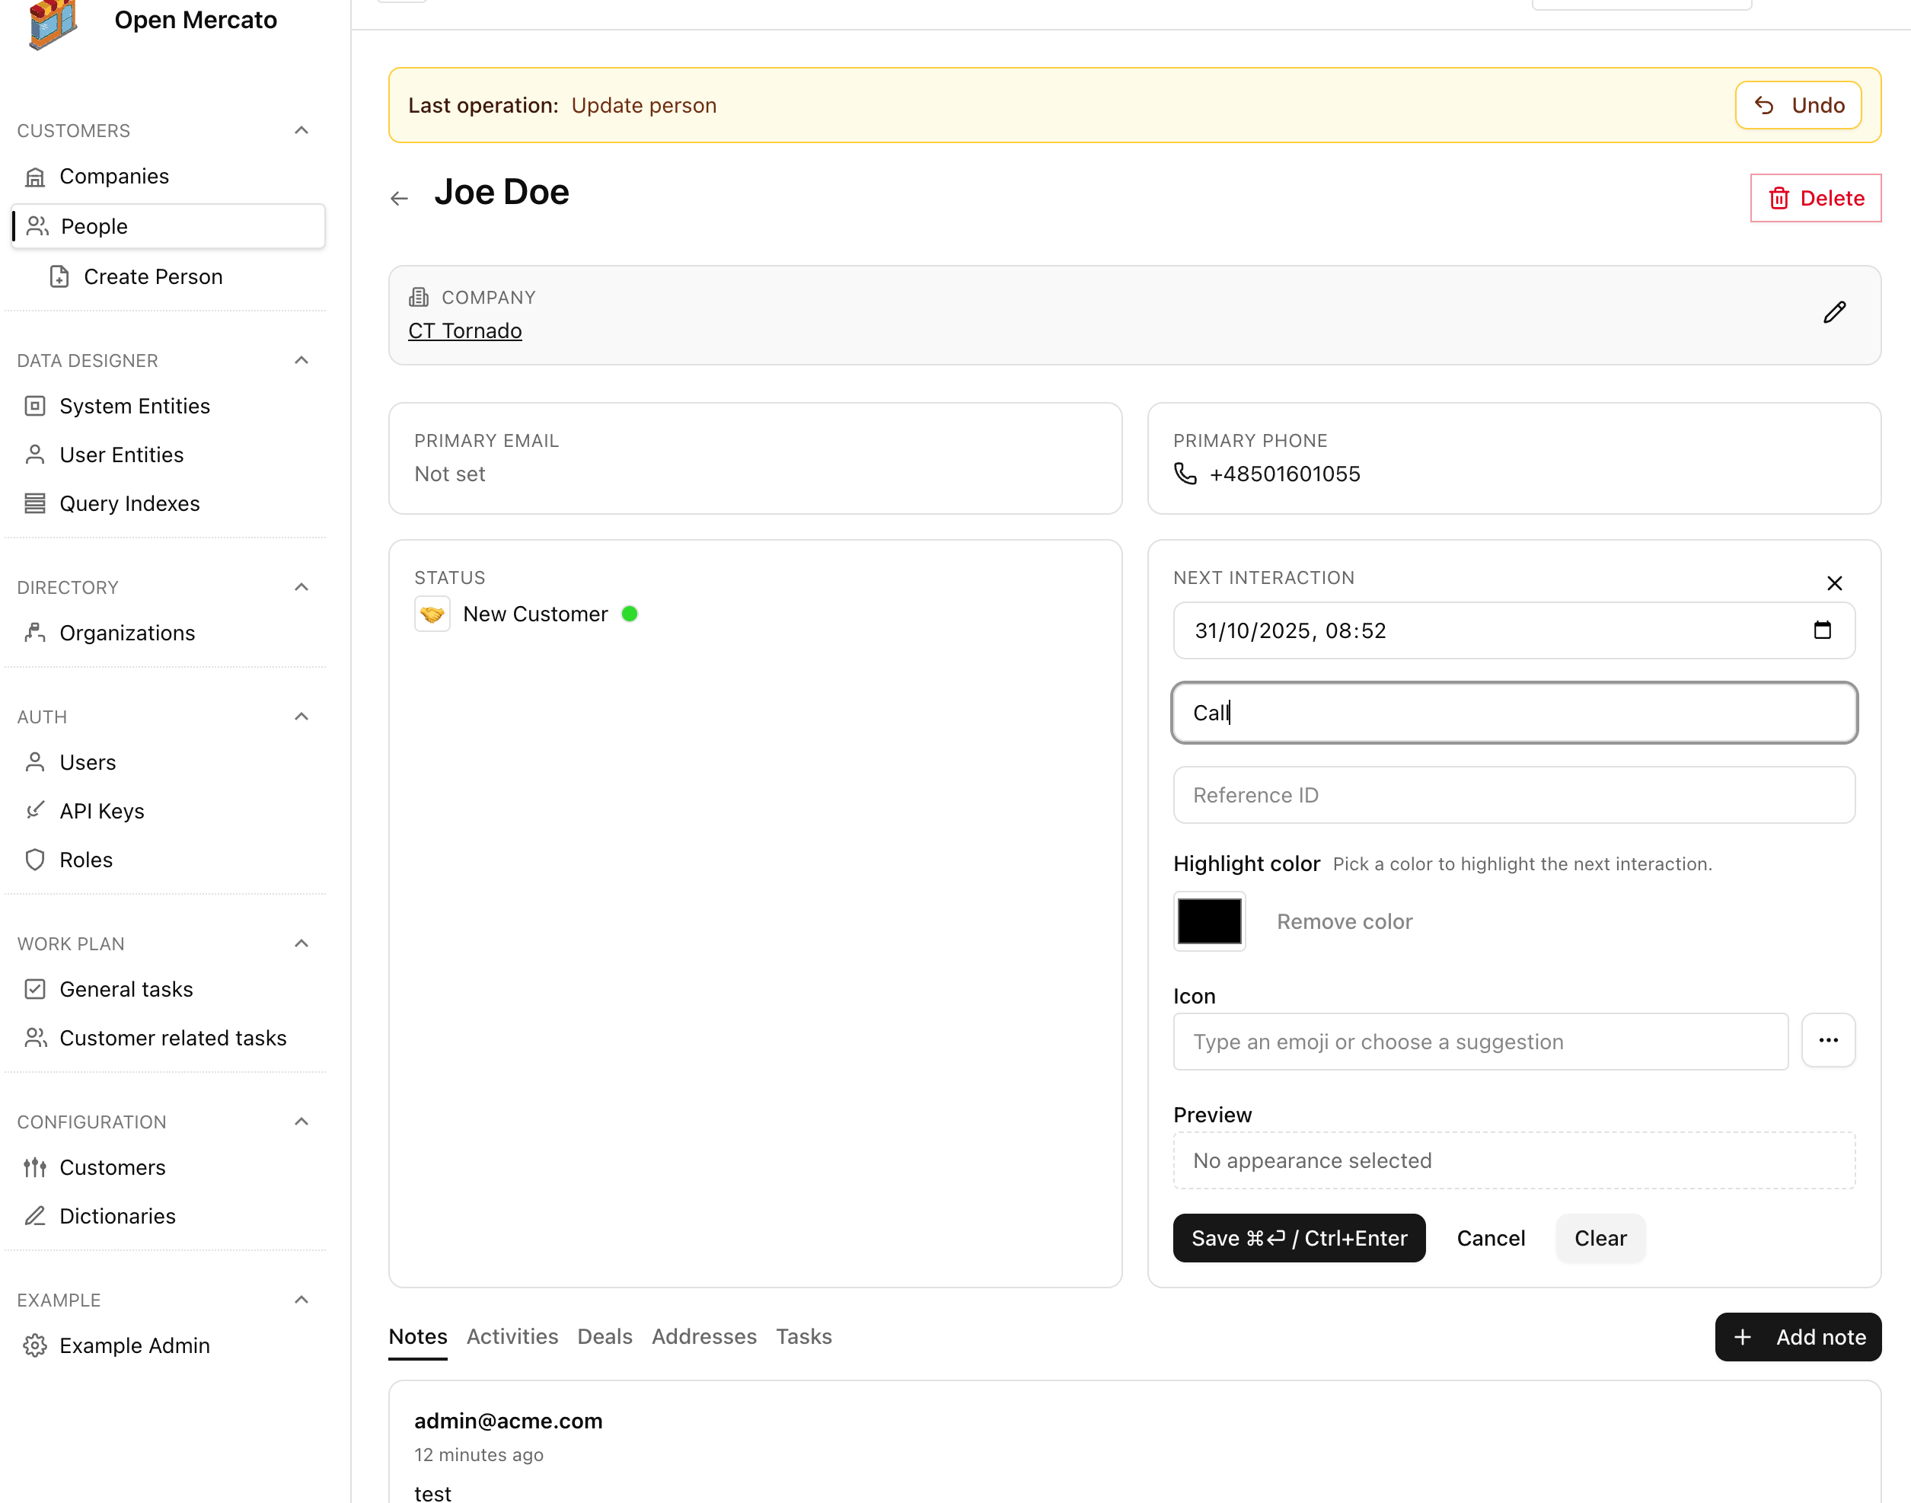Viewport: 1911px width, 1503px height.
Task: Open Example Admin gear item
Action: 134,1345
